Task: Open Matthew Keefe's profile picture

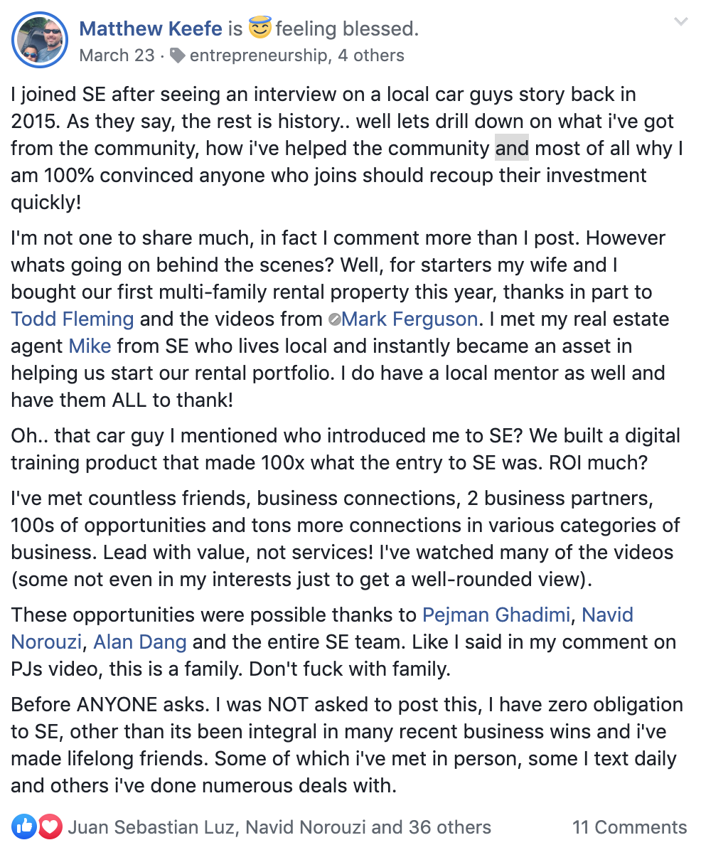Action: pyautogui.click(x=40, y=41)
